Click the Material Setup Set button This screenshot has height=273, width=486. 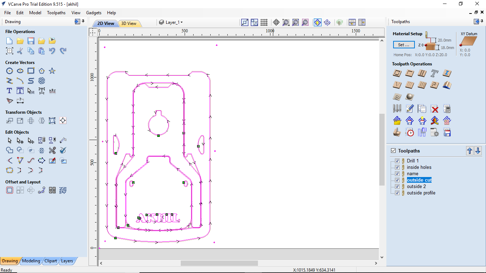(x=404, y=45)
